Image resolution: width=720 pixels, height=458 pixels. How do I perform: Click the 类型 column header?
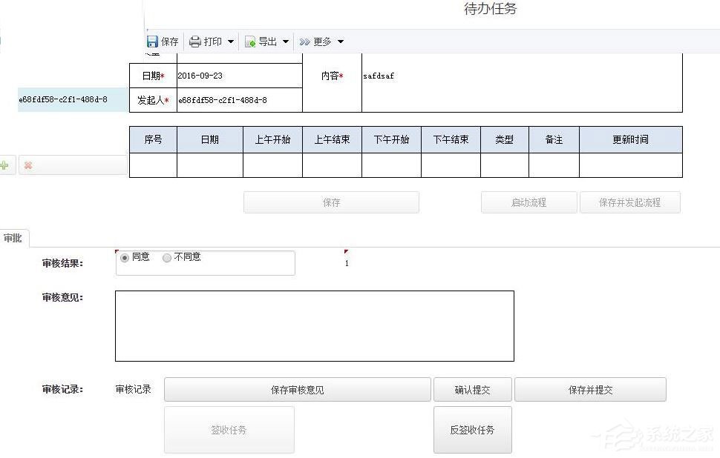[505, 139]
